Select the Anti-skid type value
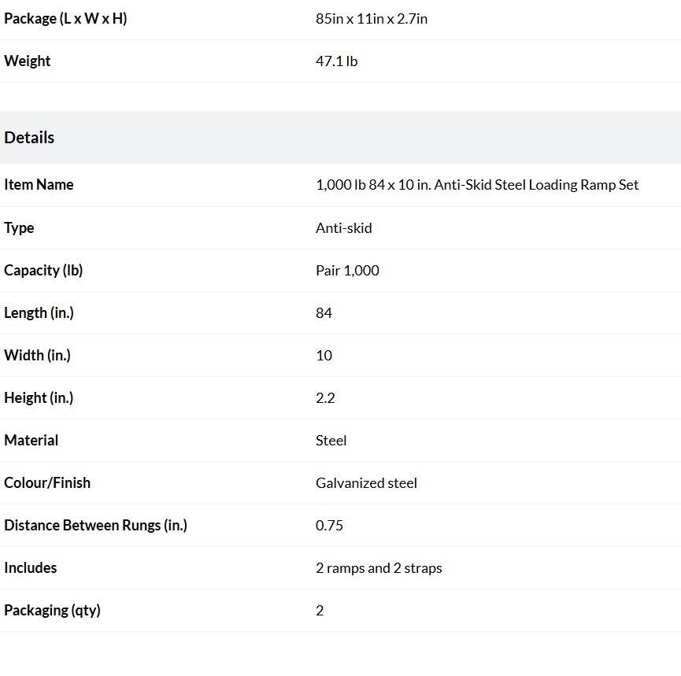 pyautogui.click(x=344, y=228)
